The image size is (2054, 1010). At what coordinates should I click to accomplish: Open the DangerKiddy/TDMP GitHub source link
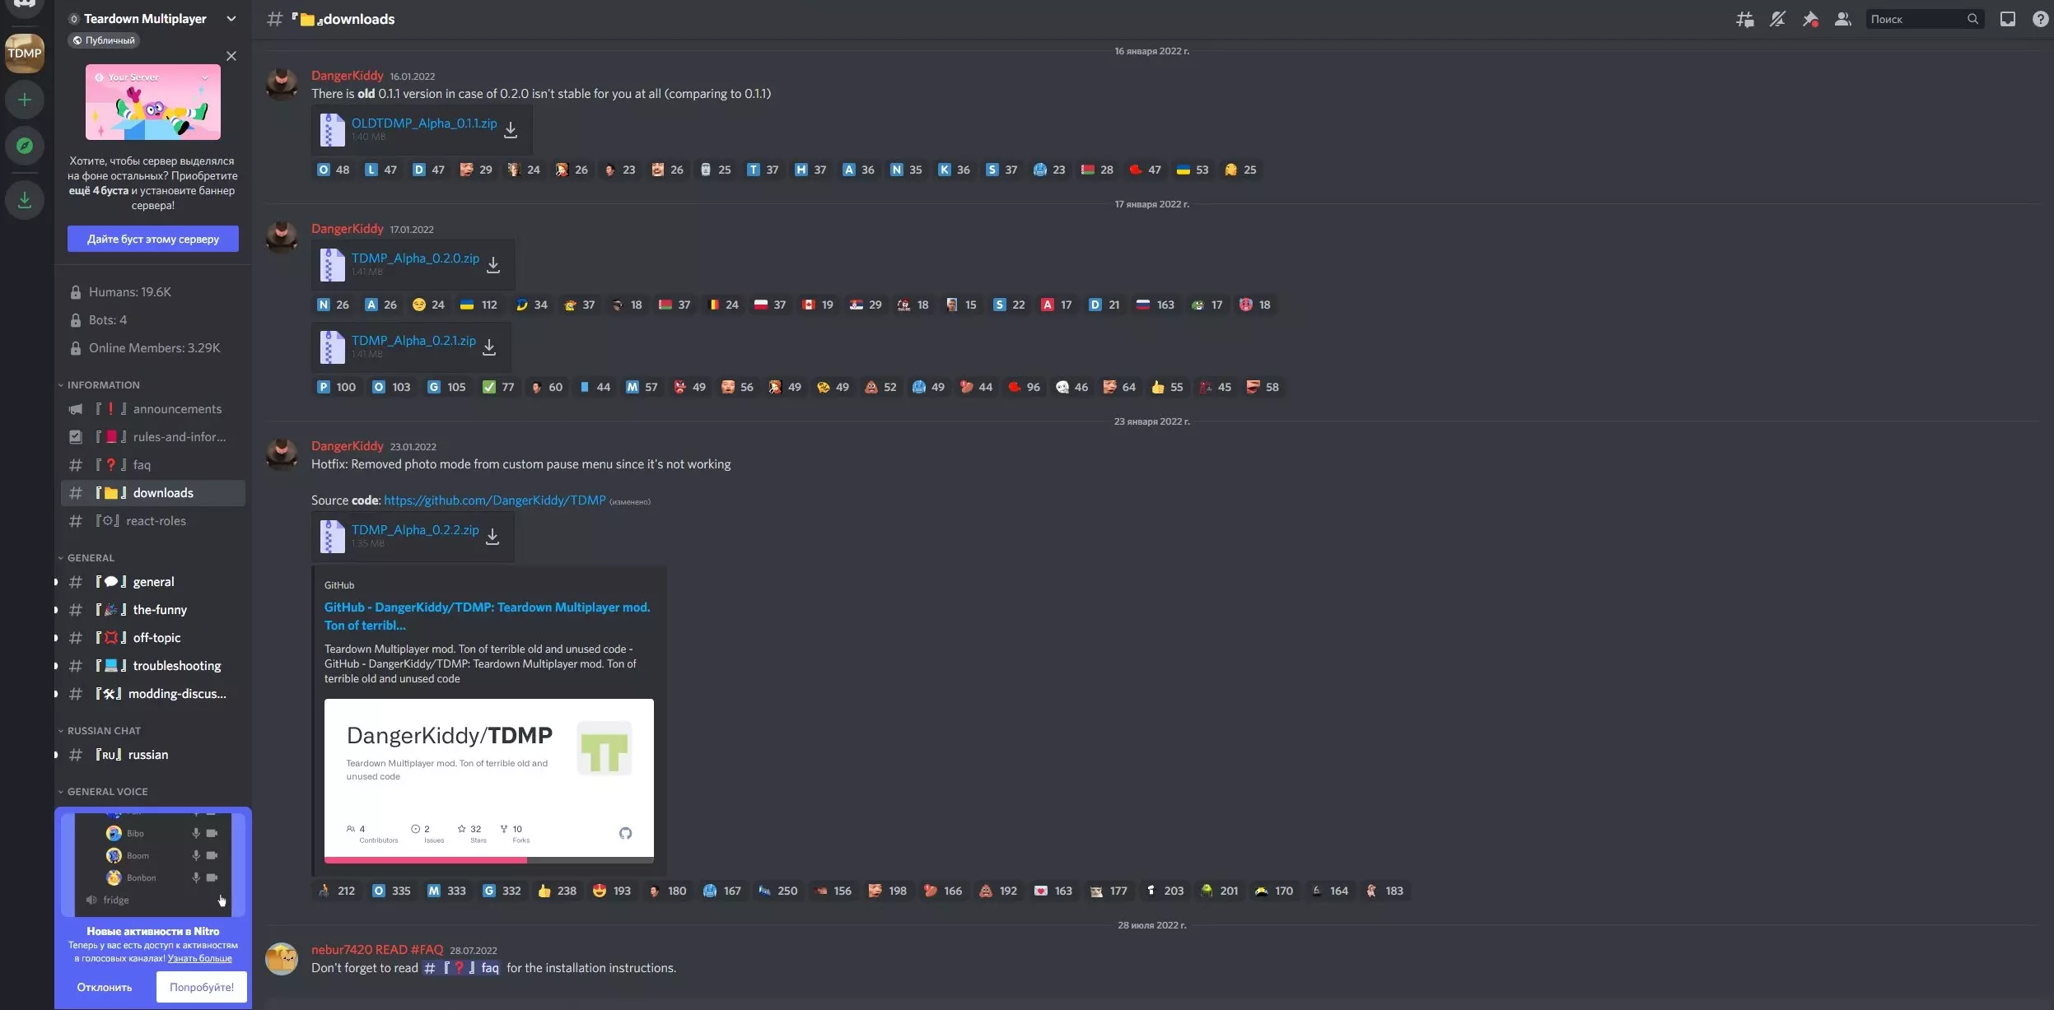(x=494, y=500)
